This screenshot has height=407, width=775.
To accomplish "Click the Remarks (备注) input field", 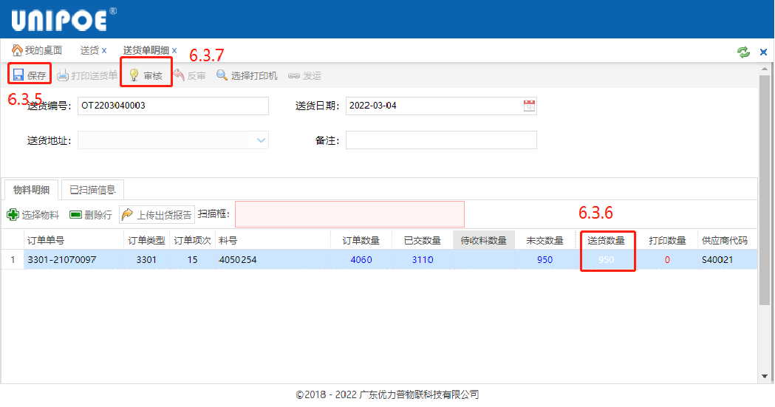I will pyautogui.click(x=441, y=140).
